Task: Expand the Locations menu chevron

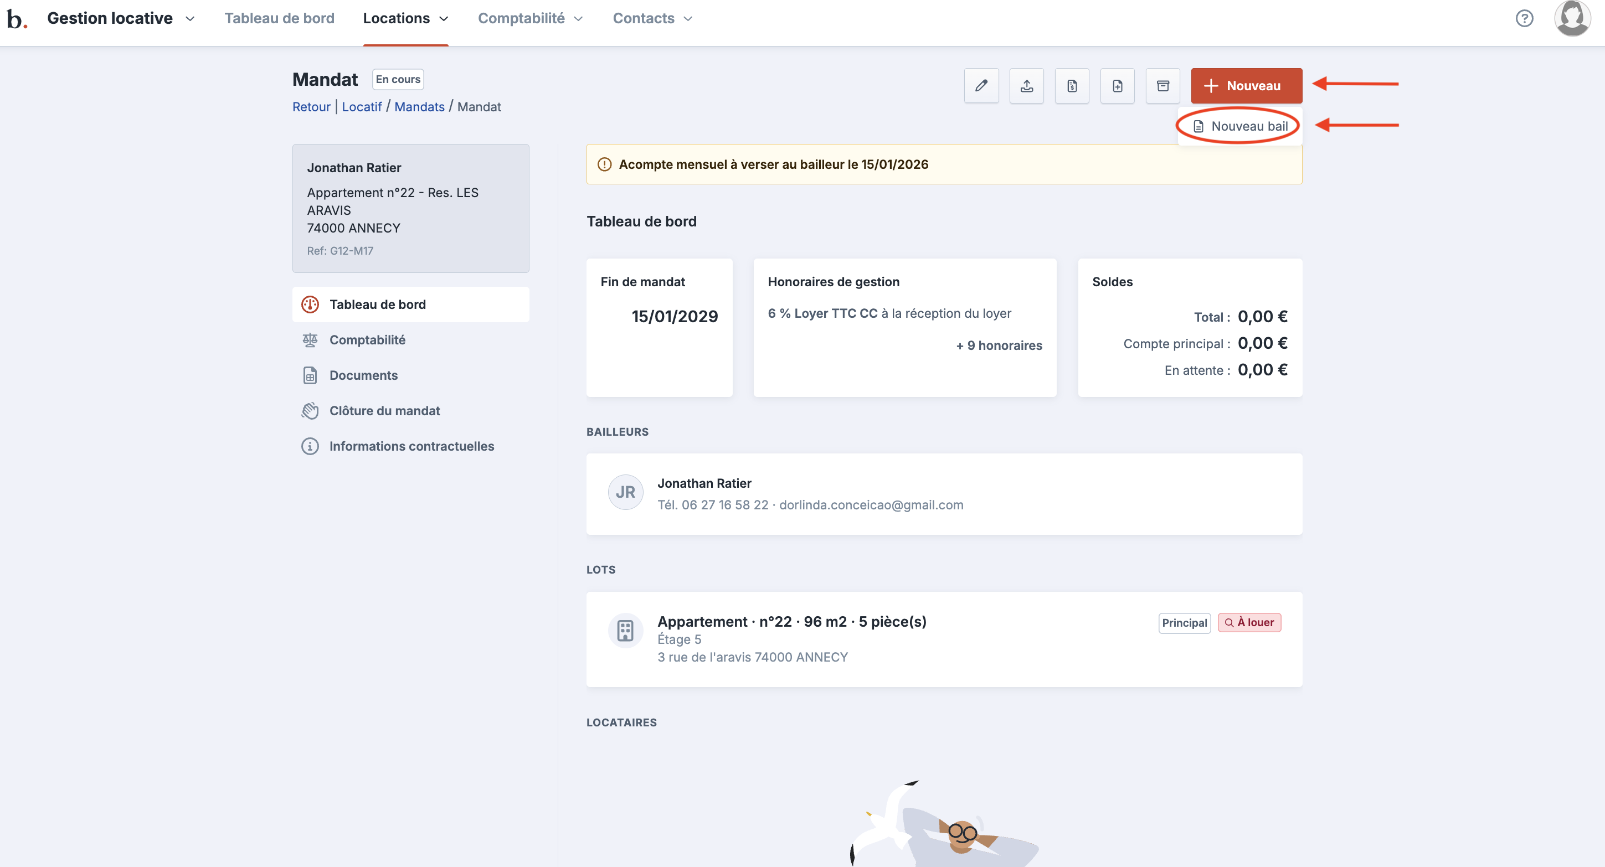Action: pyautogui.click(x=444, y=19)
